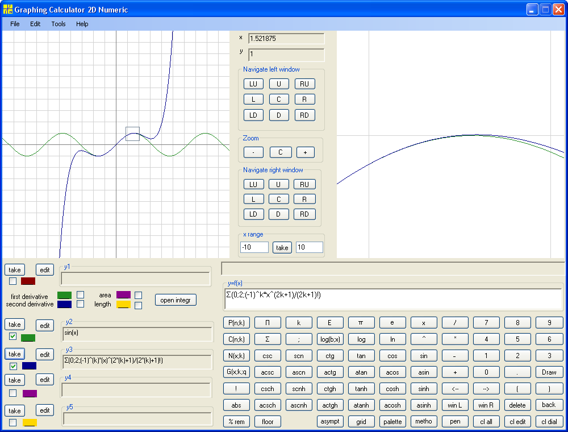Viewport: 568px width, 432px height.
Task: Open the Edit menu
Action: [x=35, y=24]
